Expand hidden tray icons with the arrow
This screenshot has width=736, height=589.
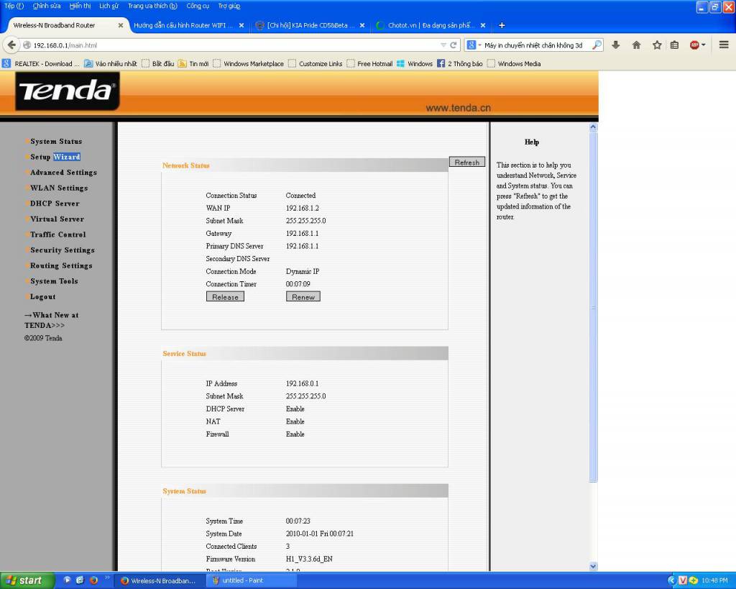click(x=672, y=580)
